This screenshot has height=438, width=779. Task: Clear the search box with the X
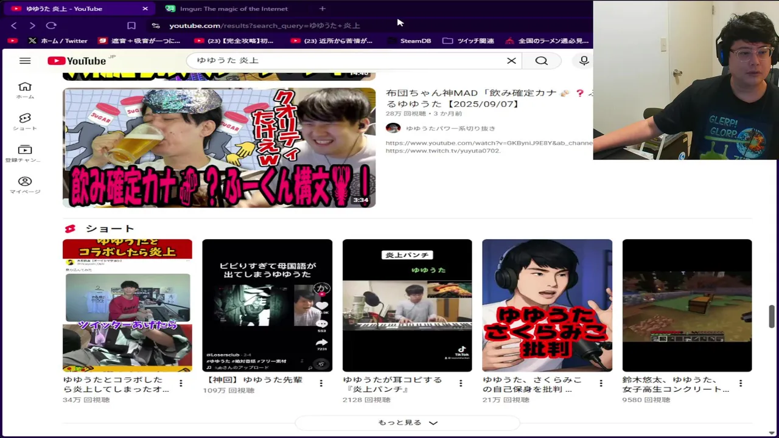click(x=511, y=61)
